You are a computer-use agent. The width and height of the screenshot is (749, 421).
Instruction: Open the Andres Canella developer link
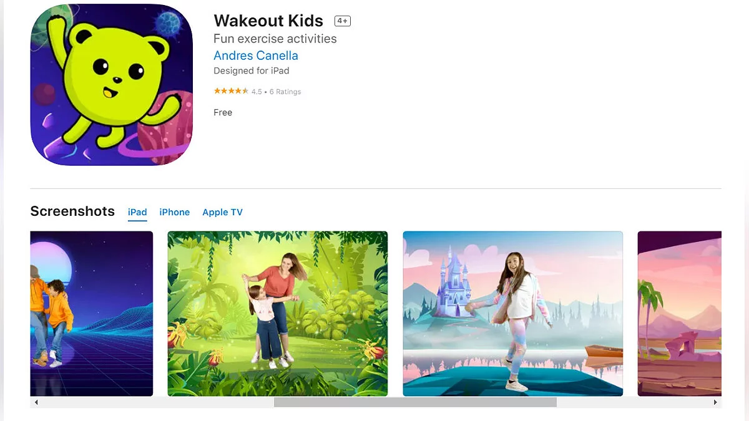(256, 55)
